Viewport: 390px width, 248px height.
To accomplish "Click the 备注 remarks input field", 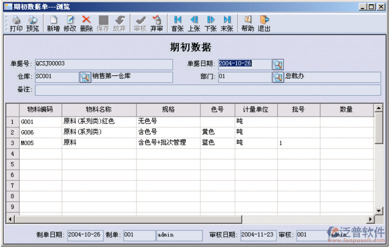I will pyautogui.click(x=208, y=90).
